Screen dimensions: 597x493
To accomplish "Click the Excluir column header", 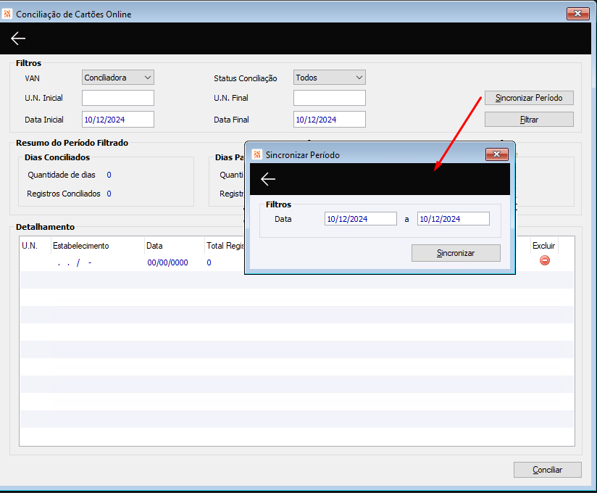I will (x=543, y=246).
